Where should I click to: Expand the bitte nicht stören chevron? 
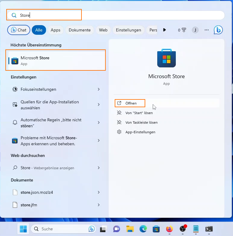click(99, 122)
